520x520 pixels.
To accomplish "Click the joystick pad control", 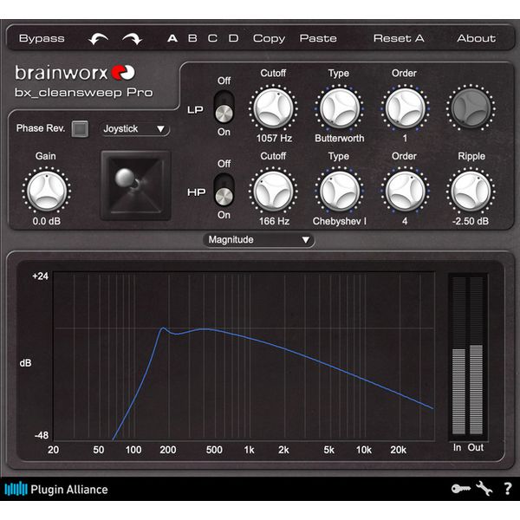I will click(136, 185).
